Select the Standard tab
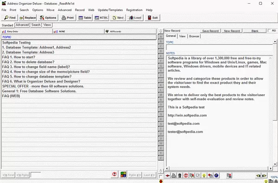278x183 pixels. 7,25
